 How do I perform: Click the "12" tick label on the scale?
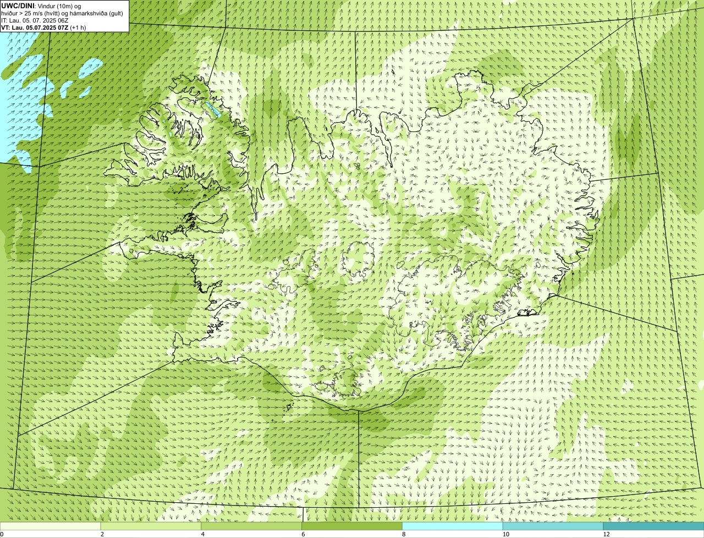[606, 534]
